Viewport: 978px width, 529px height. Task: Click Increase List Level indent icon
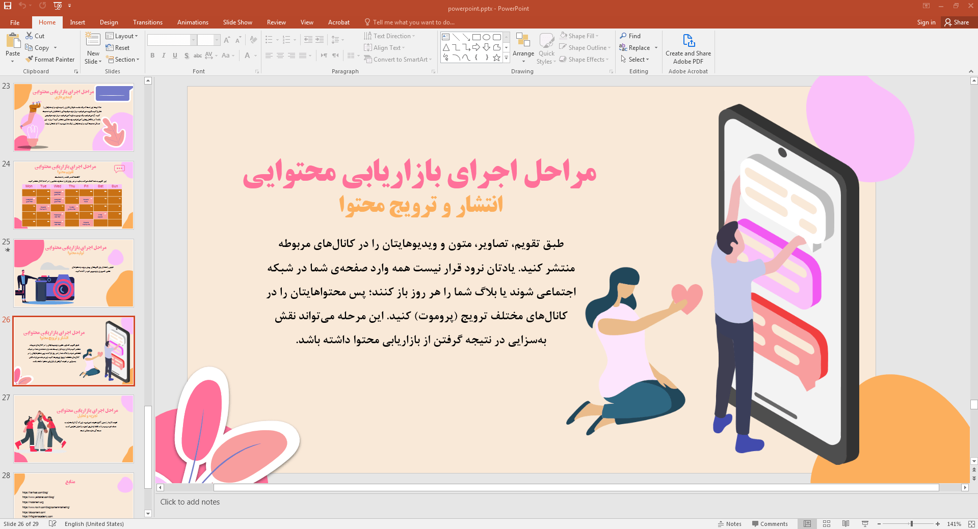pos(320,40)
